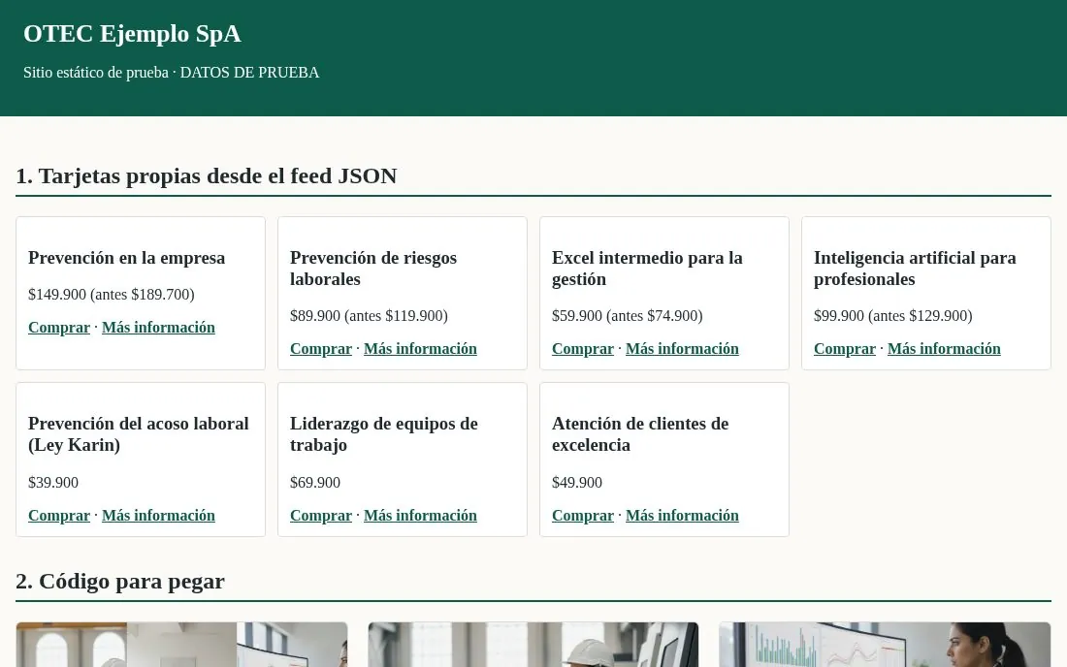
Task: Open Más información for Prevención de riesgos laborales
Action: (421, 349)
